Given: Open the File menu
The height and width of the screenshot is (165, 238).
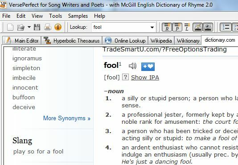Looking at the screenshot, I should point(6,16).
